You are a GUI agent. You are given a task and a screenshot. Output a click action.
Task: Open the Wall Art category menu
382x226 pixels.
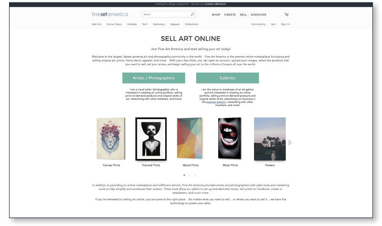point(96,24)
